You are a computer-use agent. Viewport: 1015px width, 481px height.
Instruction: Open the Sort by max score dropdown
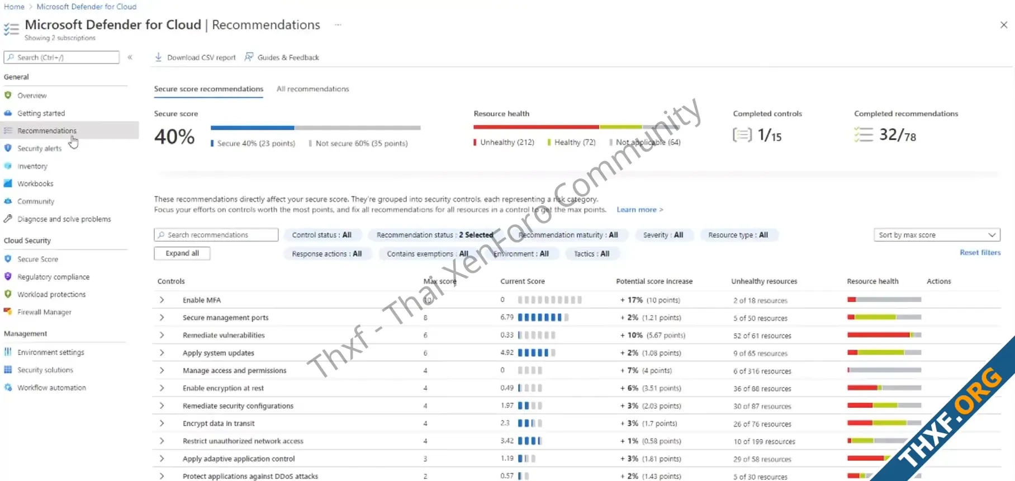937,235
